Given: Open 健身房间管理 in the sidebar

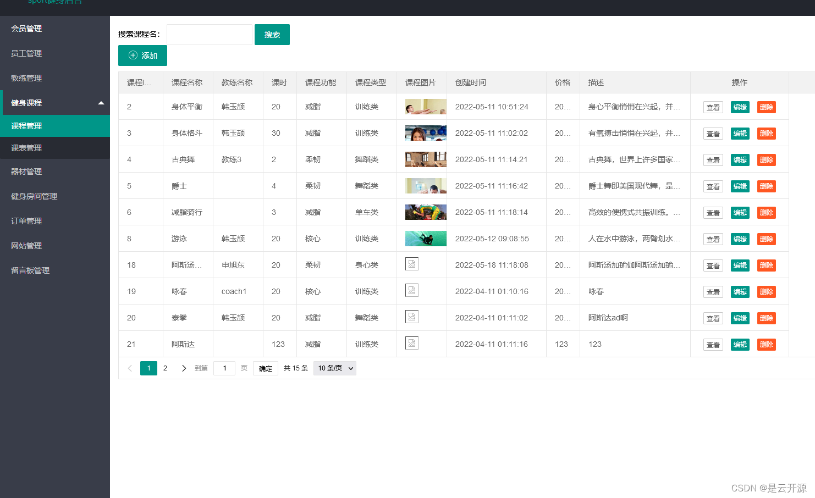Looking at the screenshot, I should pyautogui.click(x=34, y=196).
